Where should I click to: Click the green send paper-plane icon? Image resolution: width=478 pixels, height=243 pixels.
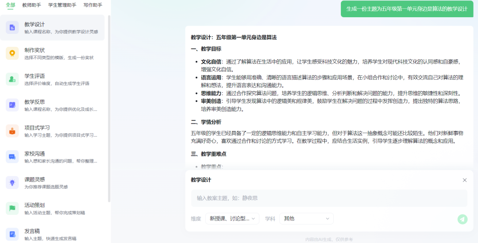[463, 219]
